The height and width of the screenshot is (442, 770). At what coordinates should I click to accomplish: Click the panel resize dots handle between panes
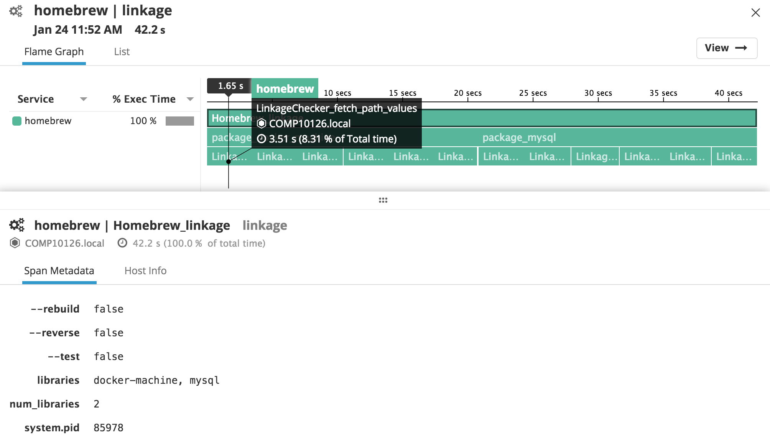[x=383, y=200]
